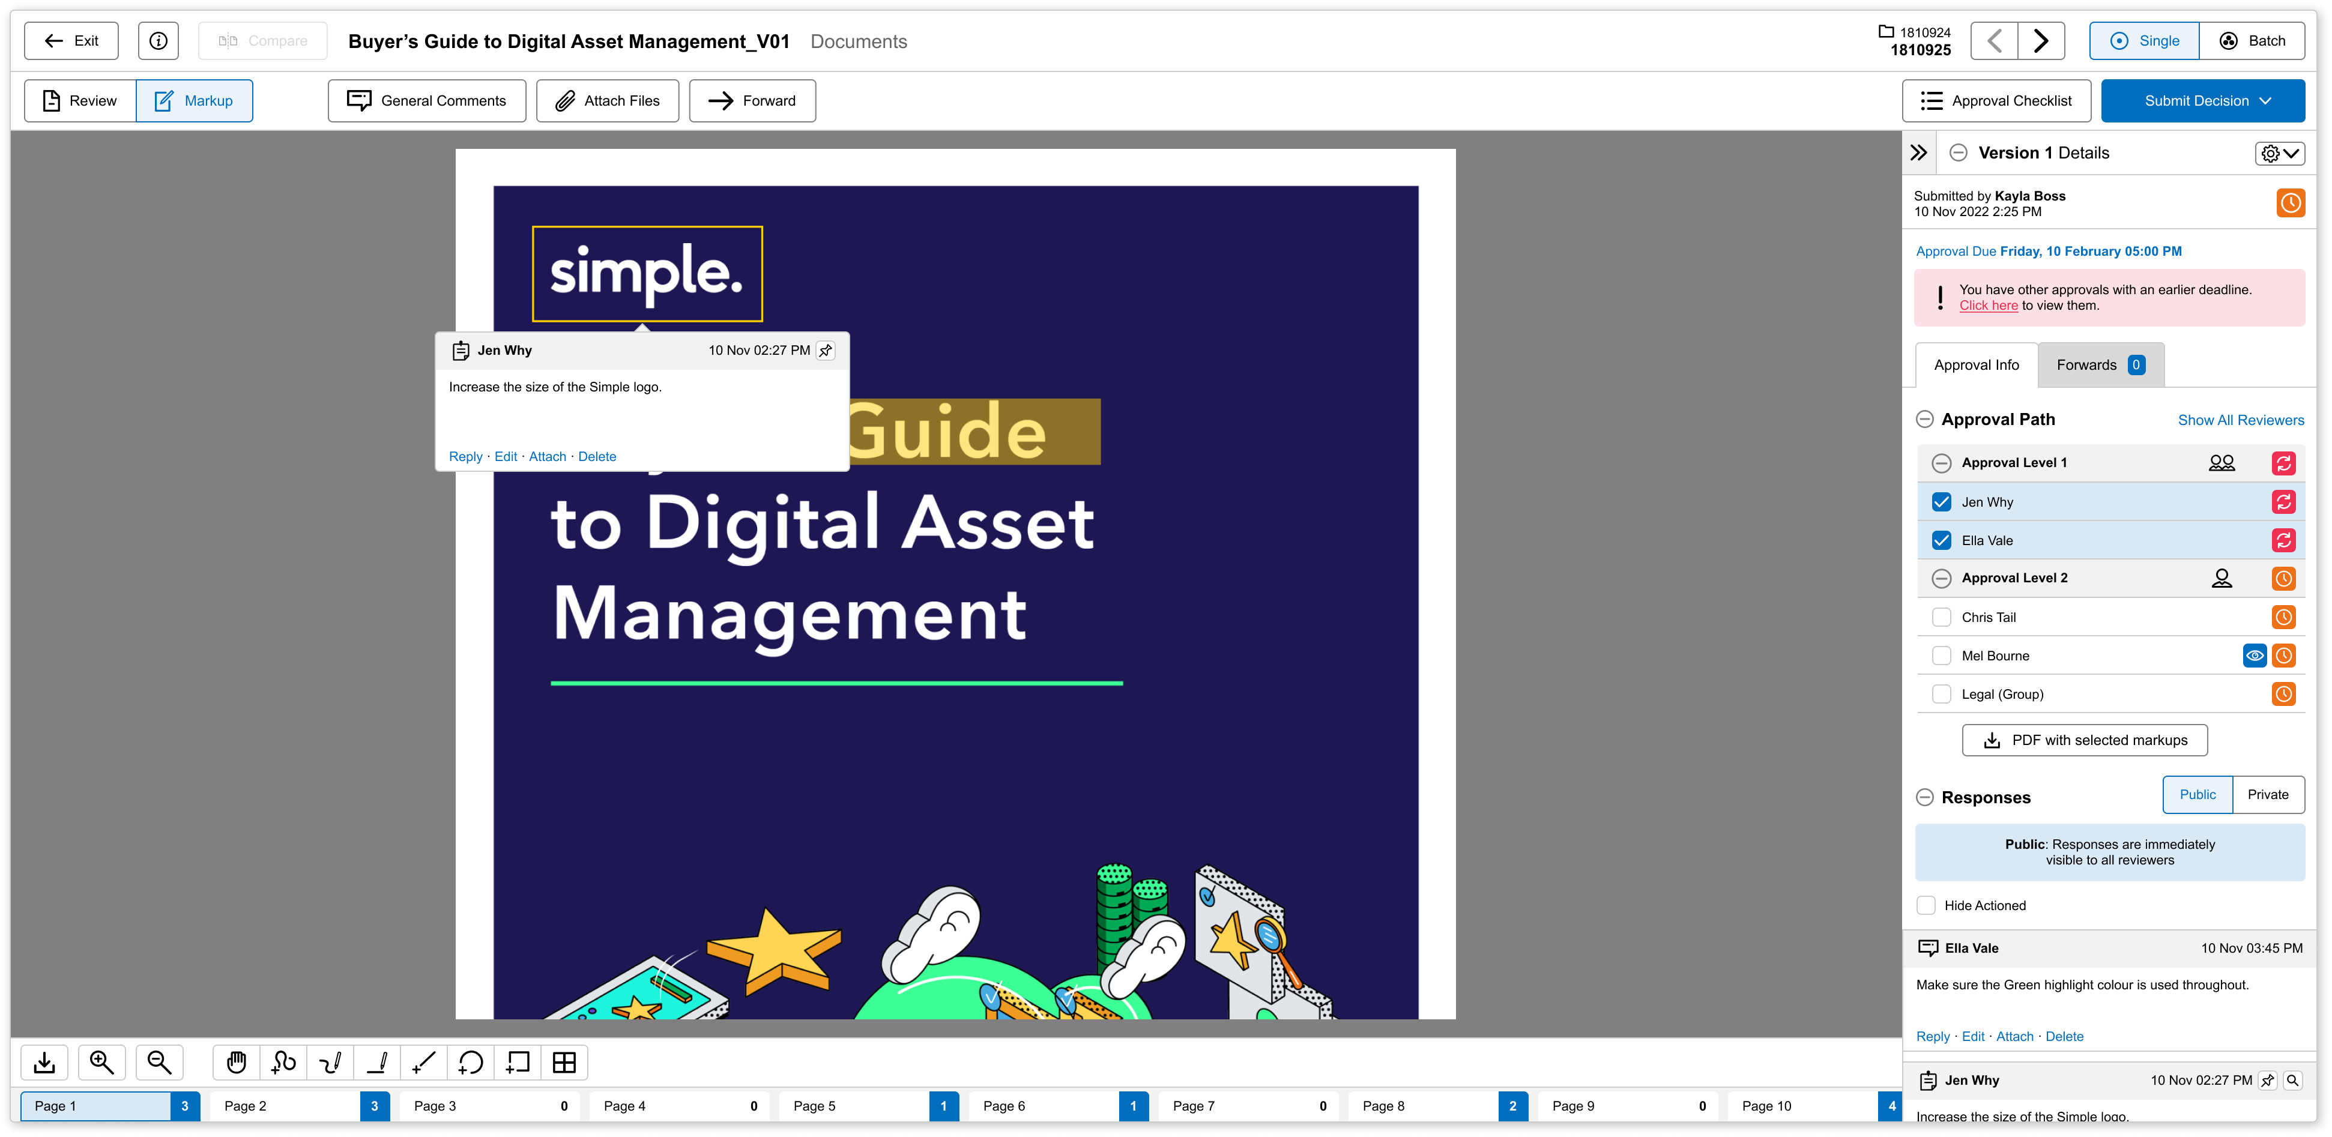
Task: Click the grid view icon
Action: point(564,1062)
